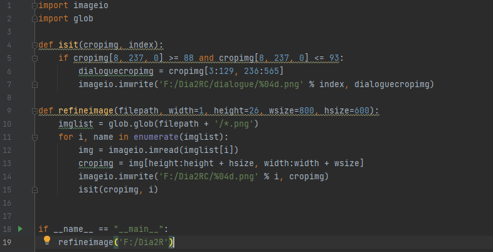Click the 'dialoguecropimg' variable being assigned on line 6
This screenshot has height=252, width=493.
116,71
